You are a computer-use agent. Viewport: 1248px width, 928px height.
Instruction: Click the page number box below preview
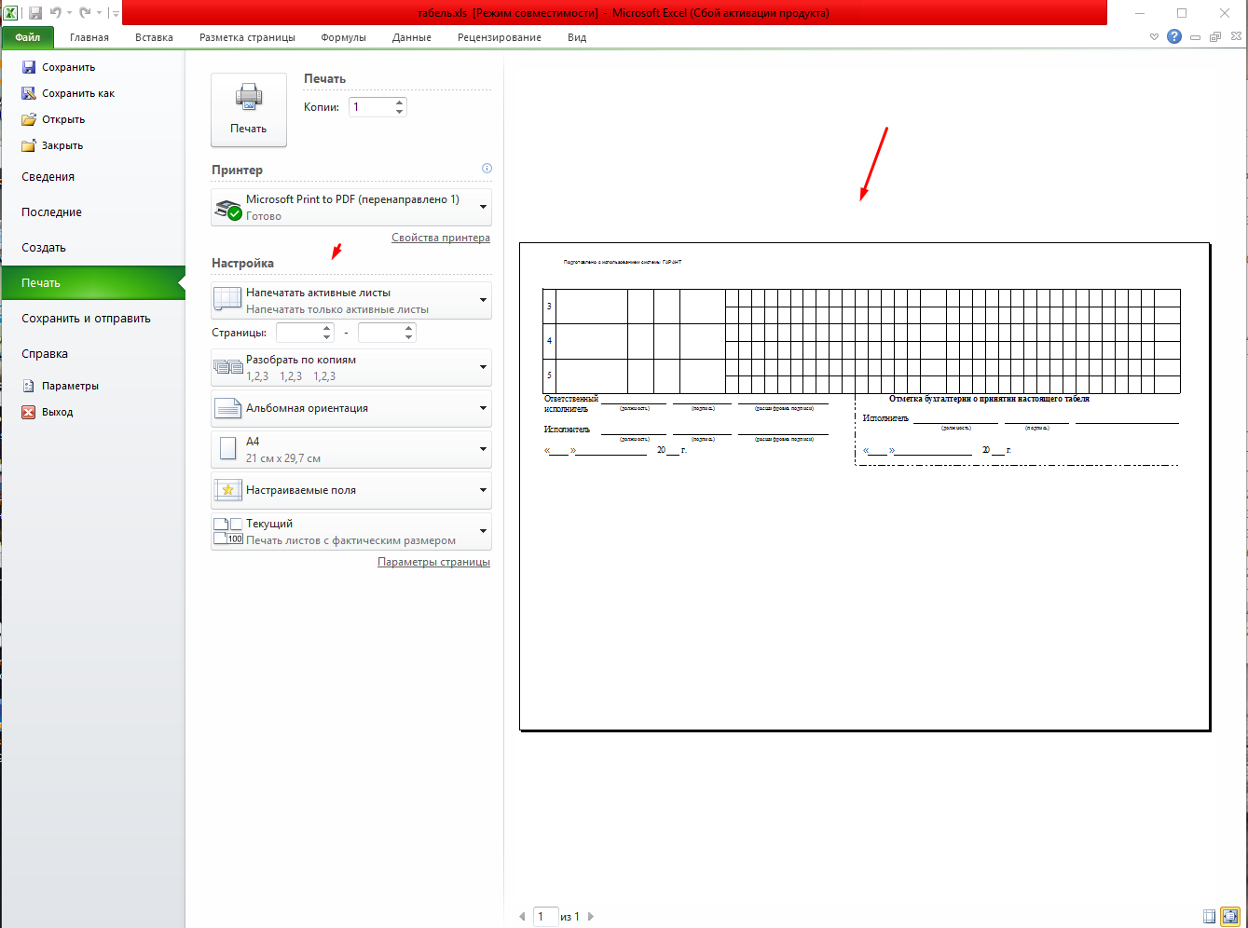[546, 917]
